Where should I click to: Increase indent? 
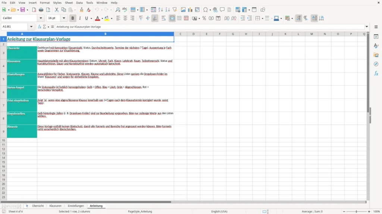[242, 18]
